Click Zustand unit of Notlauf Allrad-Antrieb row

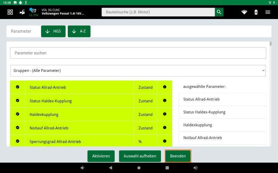(x=145, y=128)
